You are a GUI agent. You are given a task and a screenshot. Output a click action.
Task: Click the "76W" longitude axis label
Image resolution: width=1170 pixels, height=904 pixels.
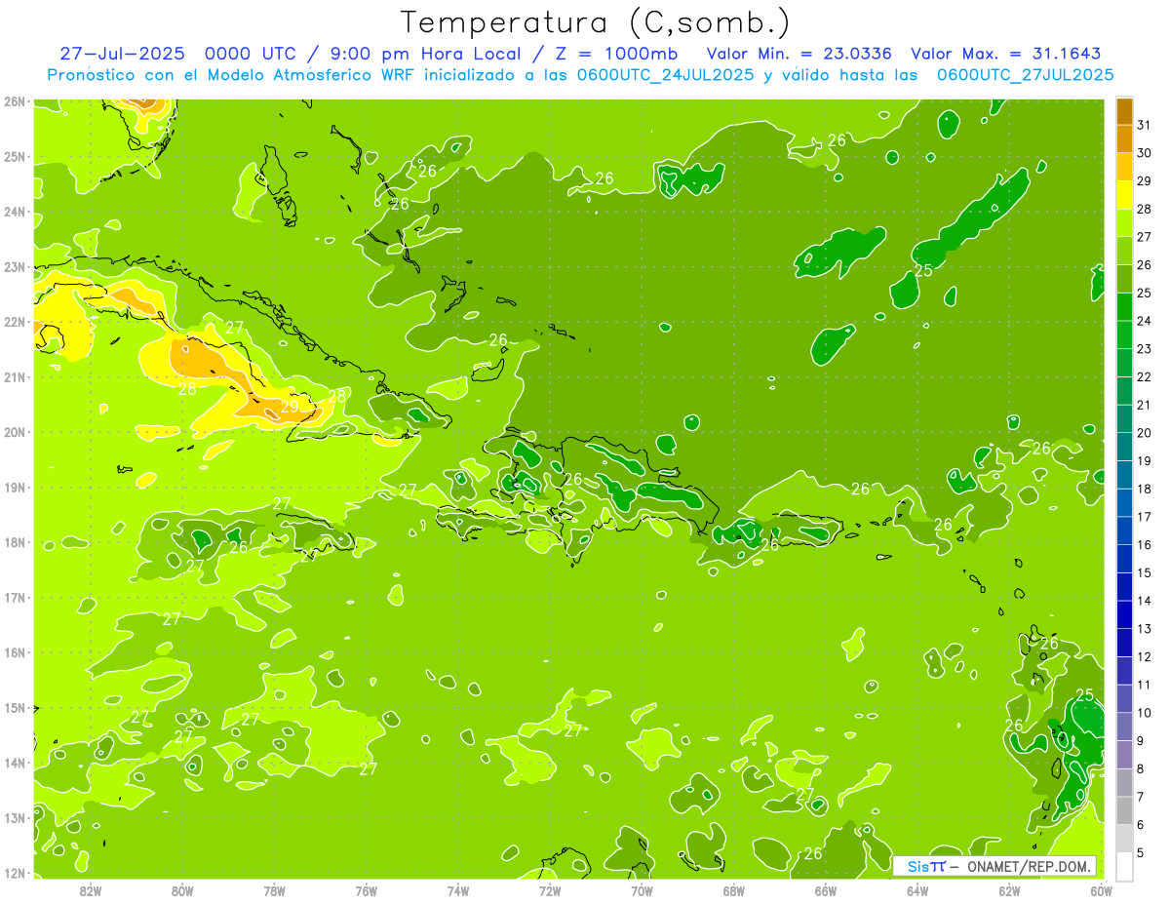pyautogui.click(x=367, y=890)
